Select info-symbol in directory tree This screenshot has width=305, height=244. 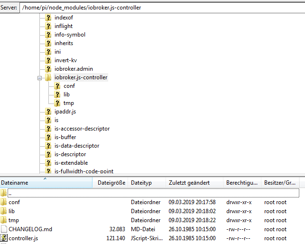click(x=70, y=35)
